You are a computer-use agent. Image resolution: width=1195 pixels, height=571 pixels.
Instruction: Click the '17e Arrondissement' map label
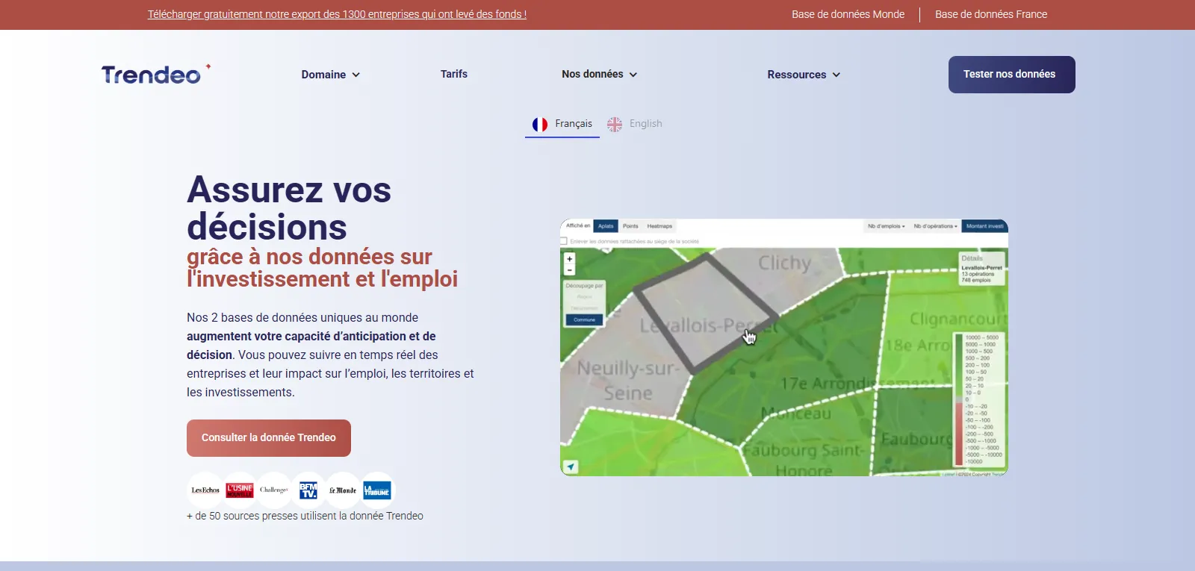(857, 384)
